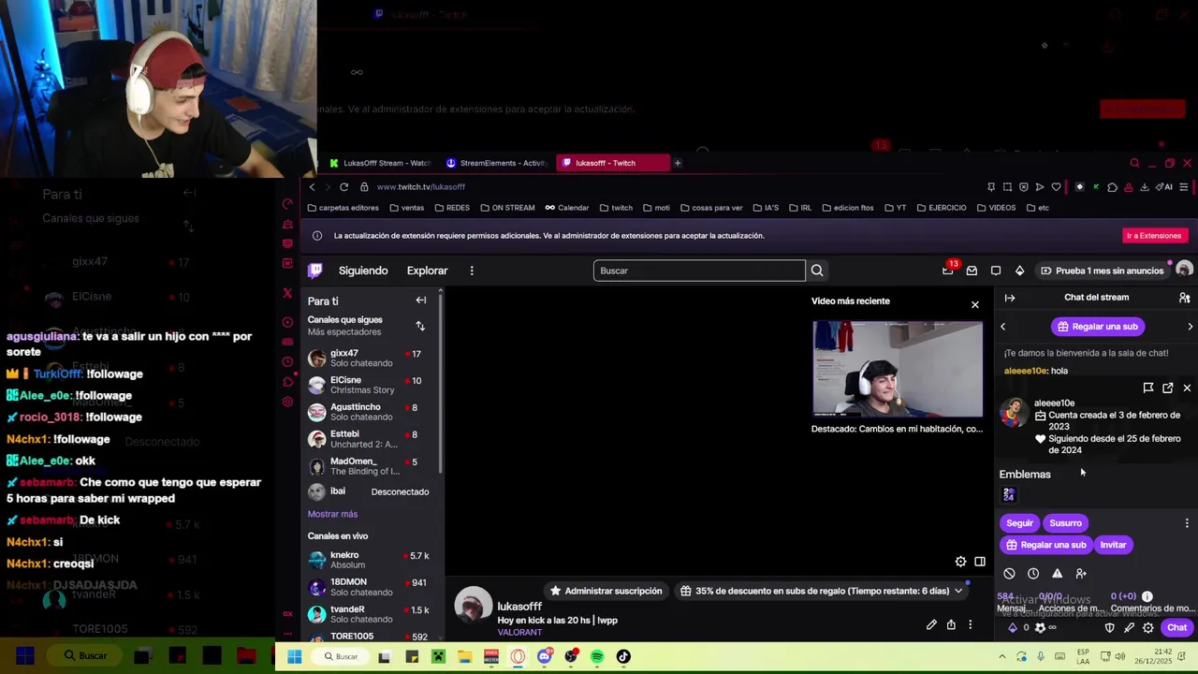
Task: Open the Explorar tab
Action: [427, 271]
